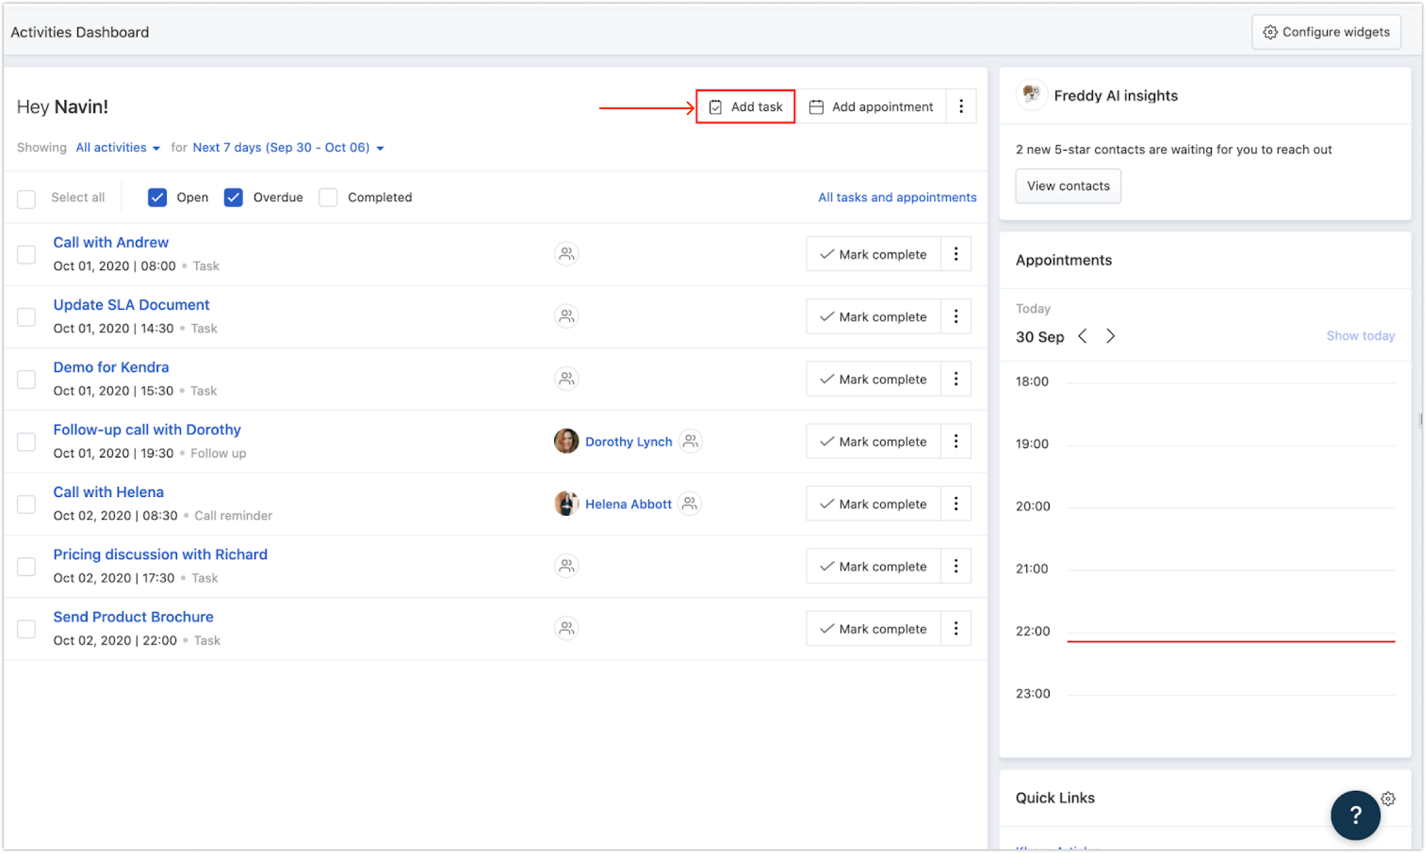1426x853 pixels.
Task: Go to next day in Appointments
Action: 1111,336
